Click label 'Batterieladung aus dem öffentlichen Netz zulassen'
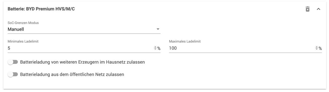This screenshot has height=92, width=329. [x=72, y=75]
